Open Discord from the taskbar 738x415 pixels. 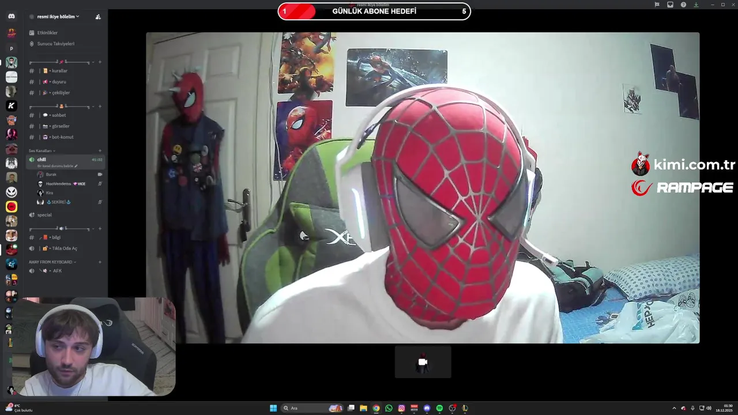pos(427,408)
